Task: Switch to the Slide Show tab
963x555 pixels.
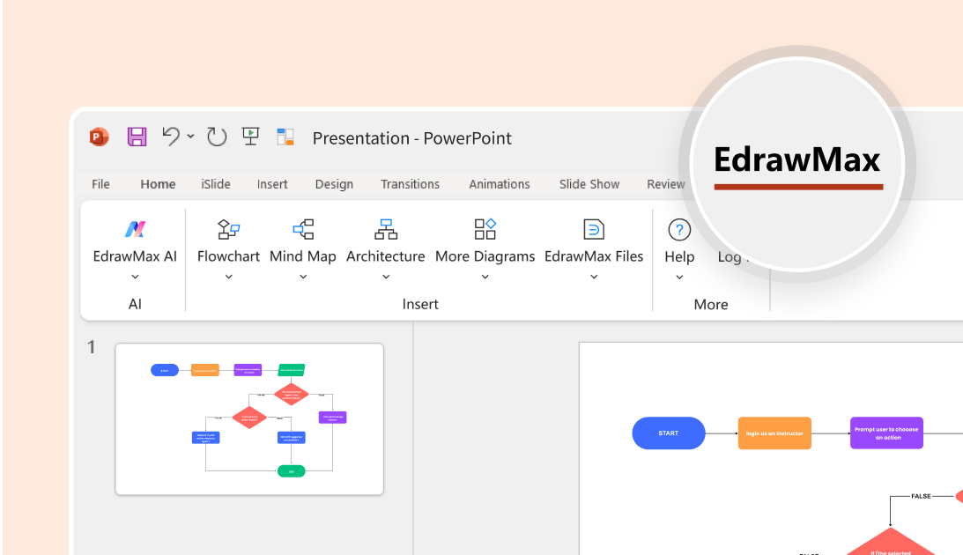Action: click(589, 184)
